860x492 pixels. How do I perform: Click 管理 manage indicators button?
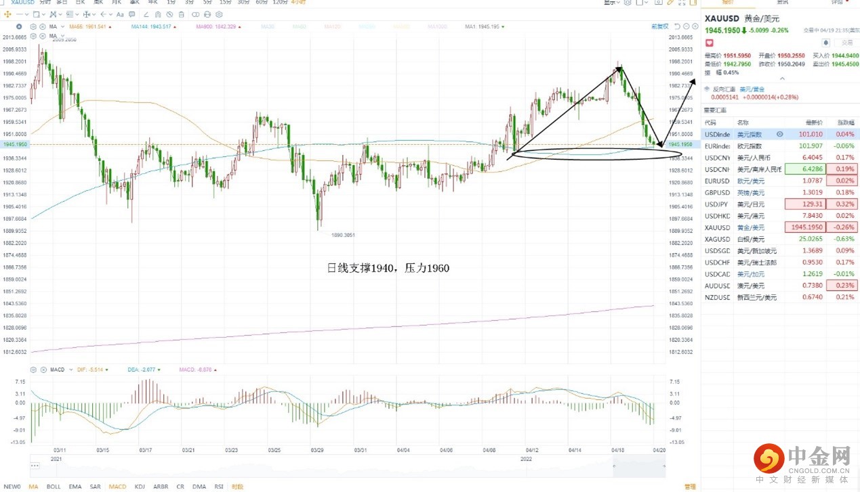[x=690, y=487]
